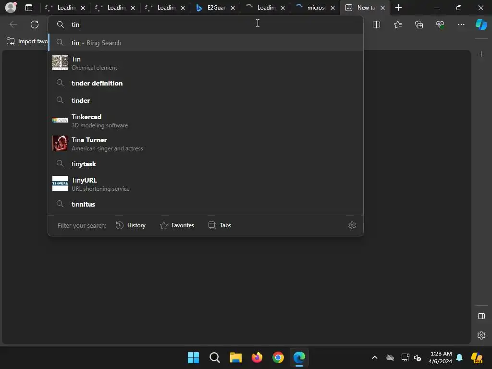Open taskbar Search
Viewport: 492px width, 369px height.
215,357
